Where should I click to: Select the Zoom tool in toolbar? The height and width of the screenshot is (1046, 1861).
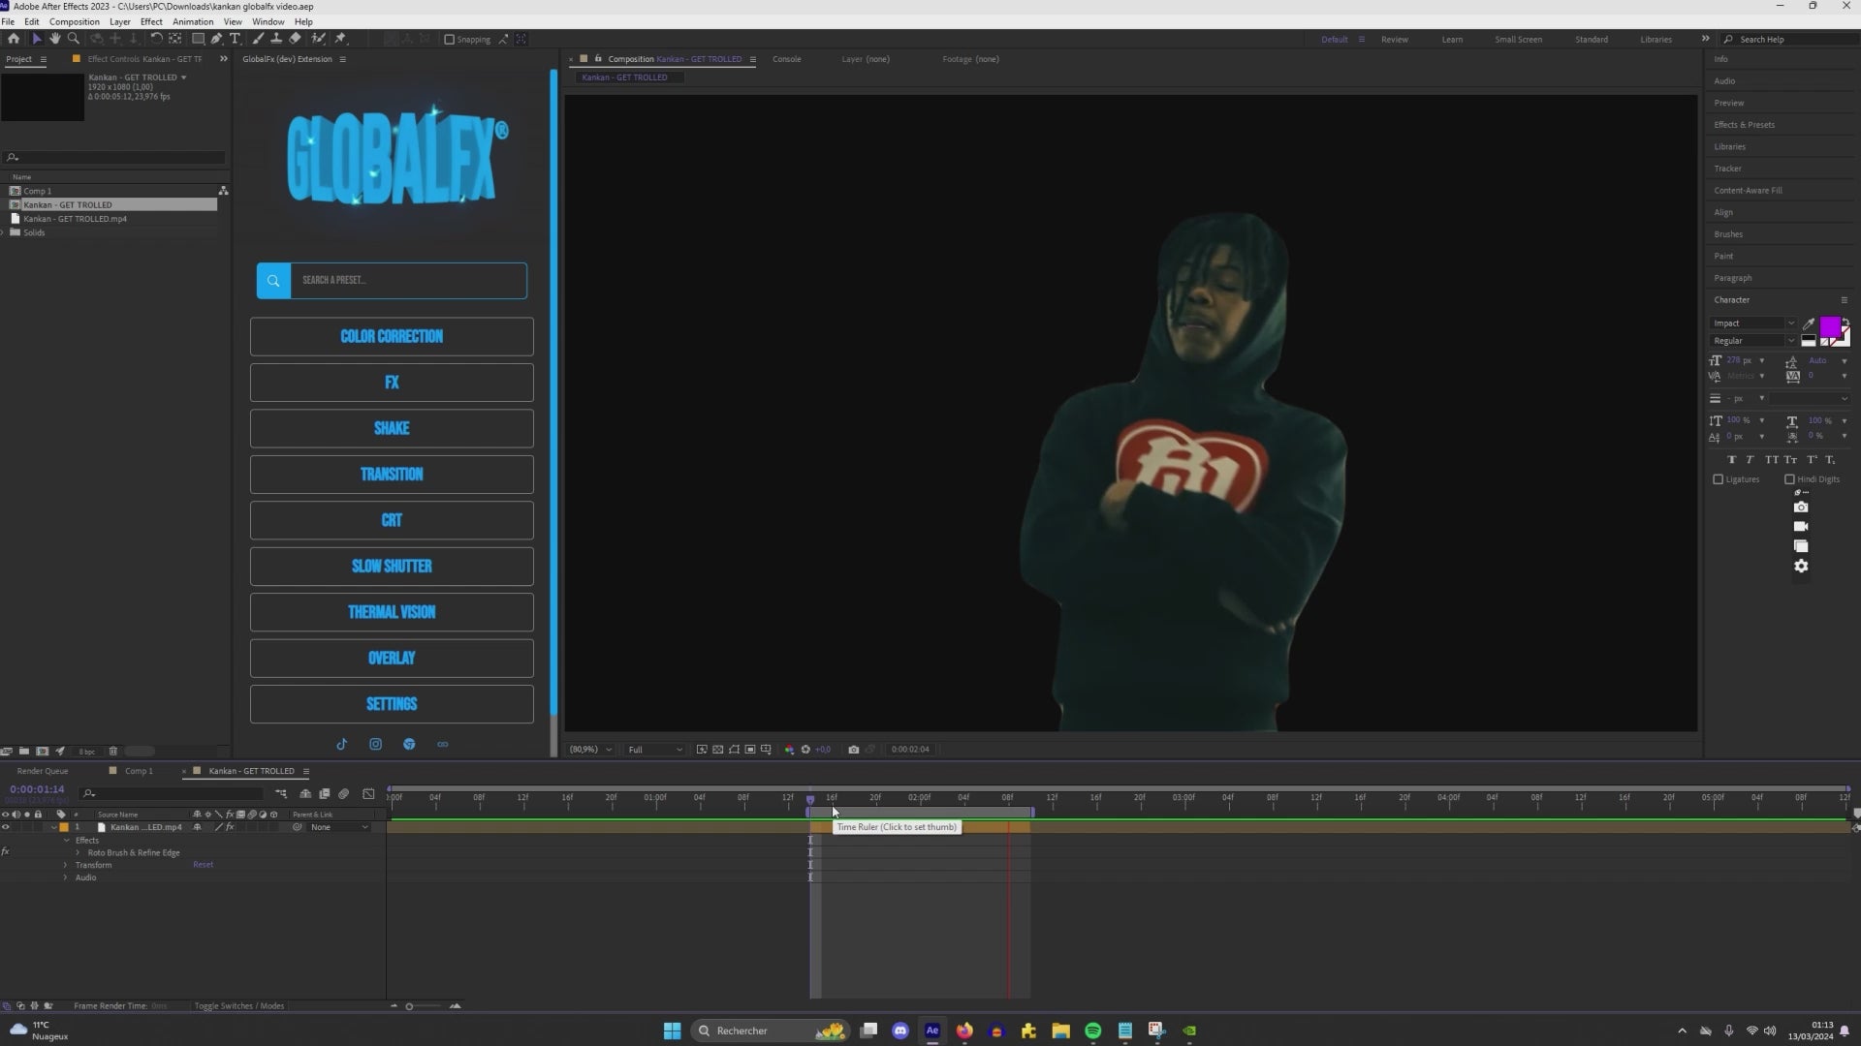point(73,39)
